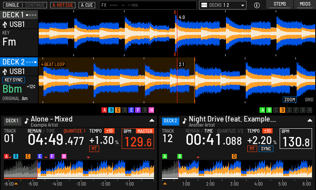Jump to cue A marker on Deck 1 overview

click(x=6, y=156)
